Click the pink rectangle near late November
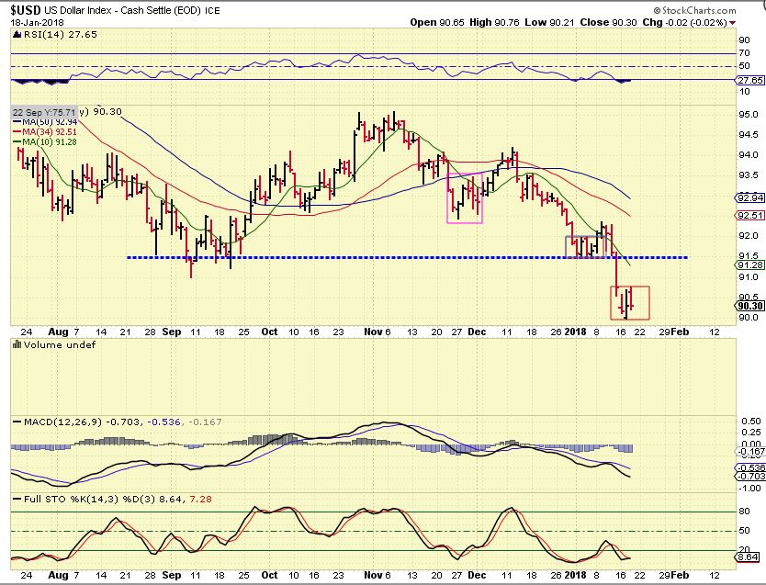766x585 pixels. click(x=464, y=199)
